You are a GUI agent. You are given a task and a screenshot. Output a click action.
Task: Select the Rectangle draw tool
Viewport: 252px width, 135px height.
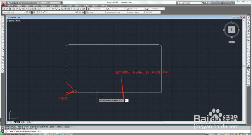coord(3,29)
